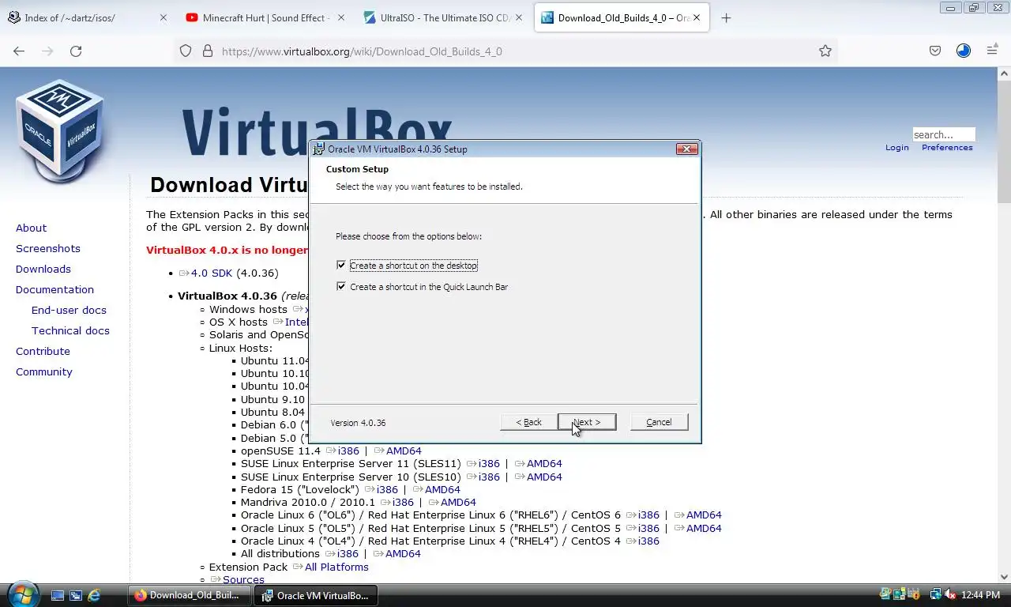The height and width of the screenshot is (607, 1011).
Task: Toggle 'Create a shortcut on the desktop' checkbox
Action: tap(341, 266)
